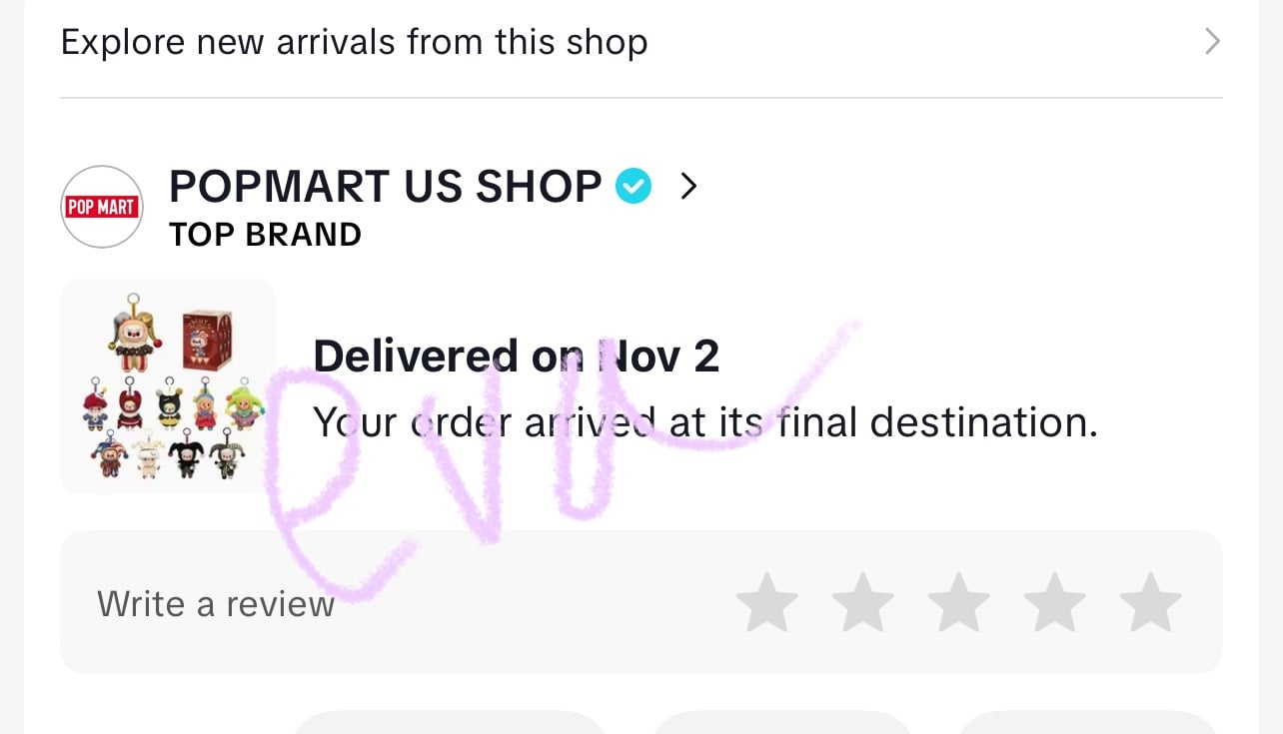Tap Write a review
The height and width of the screenshot is (734, 1283).
click(x=216, y=604)
